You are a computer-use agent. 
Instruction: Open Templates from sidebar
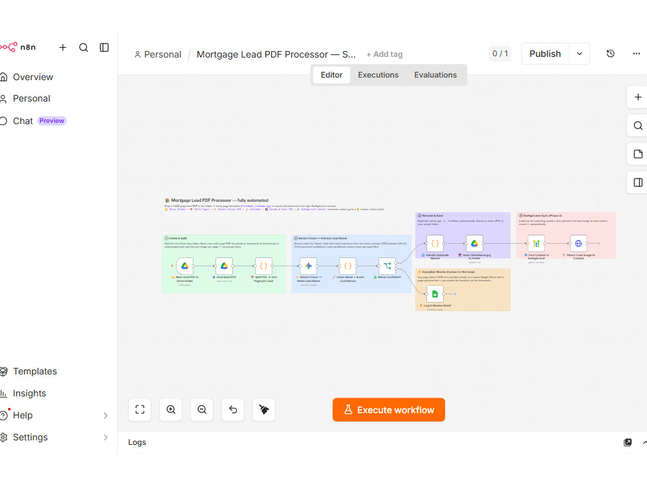[x=29, y=371]
